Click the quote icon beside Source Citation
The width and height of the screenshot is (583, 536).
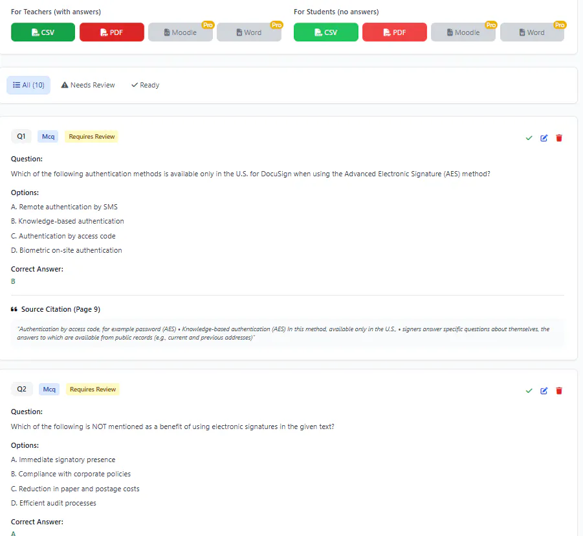(14, 309)
